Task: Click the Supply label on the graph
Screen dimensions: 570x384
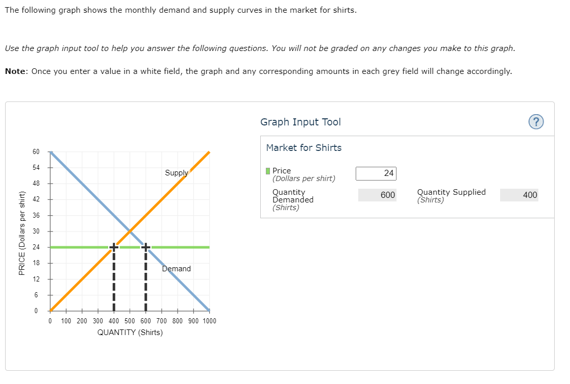Action: coord(176,173)
